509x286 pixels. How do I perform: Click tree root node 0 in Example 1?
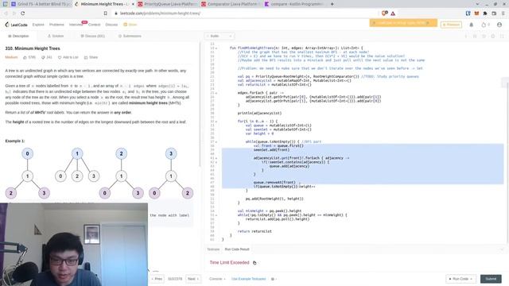pyautogui.click(x=27, y=153)
